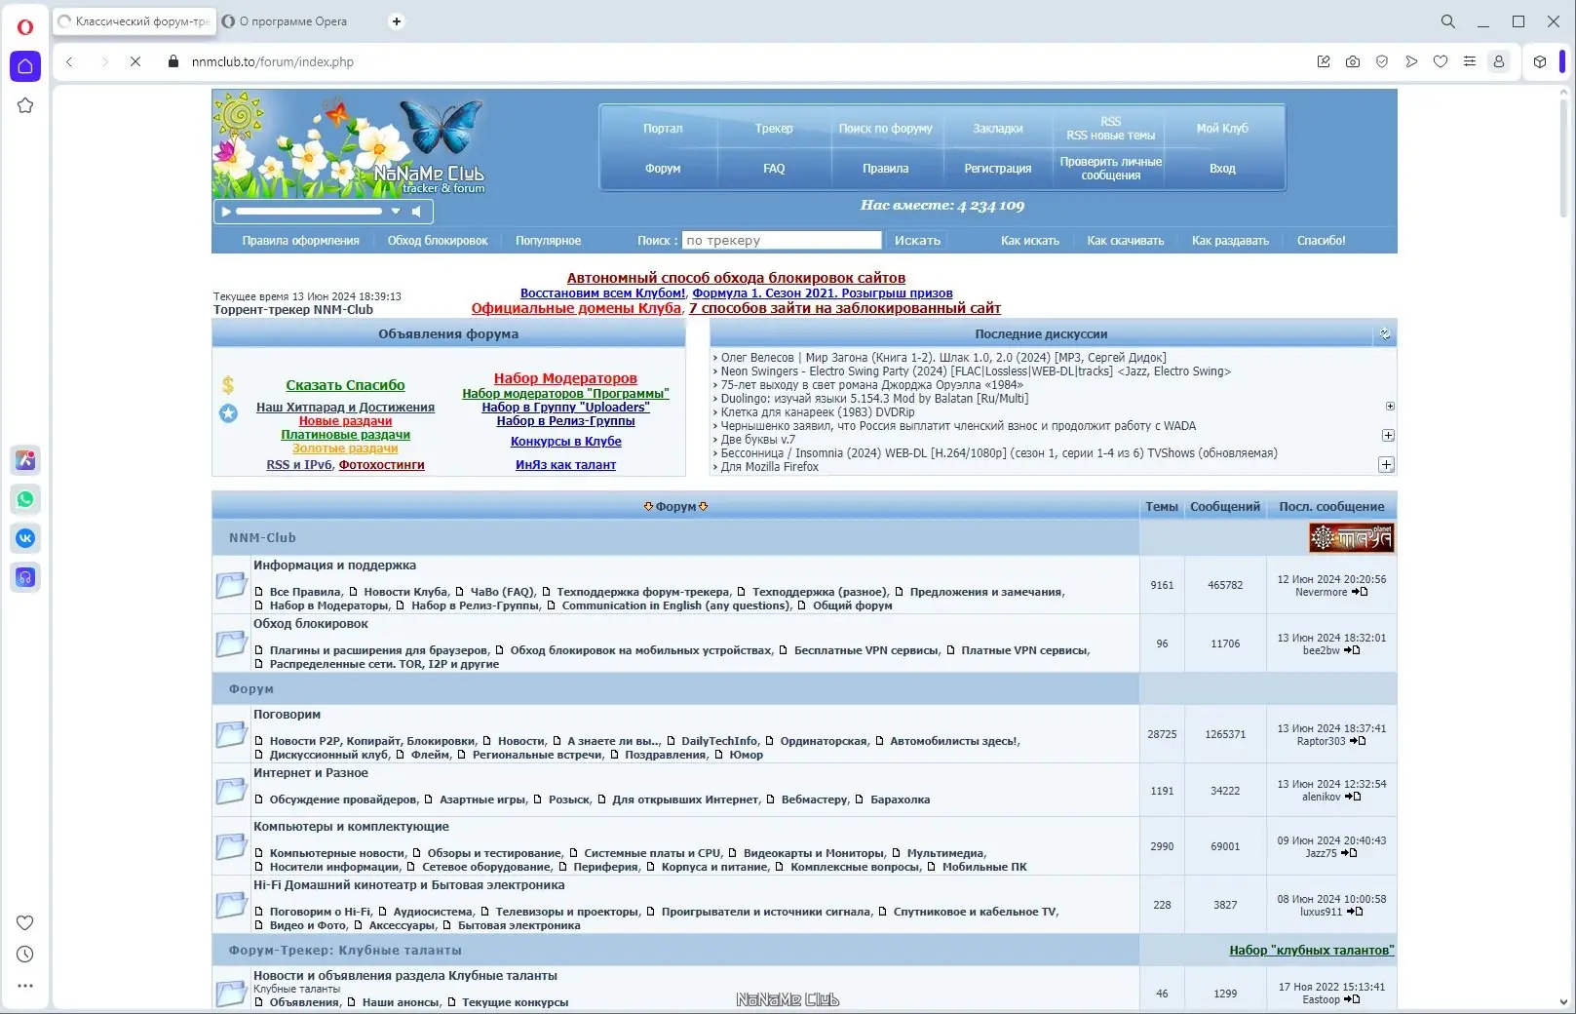Click the smallest plus expander in discussions

click(x=1390, y=406)
